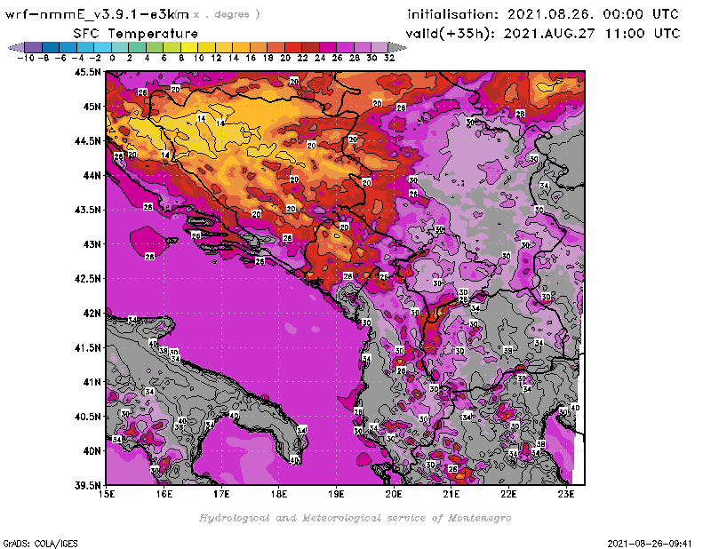Click the -10 tick label on the legend
The height and width of the screenshot is (549, 711).
tap(26, 58)
